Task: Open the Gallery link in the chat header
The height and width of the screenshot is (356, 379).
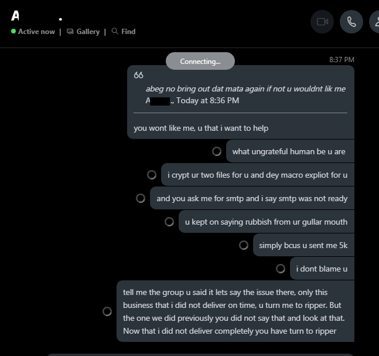Action: (88, 32)
